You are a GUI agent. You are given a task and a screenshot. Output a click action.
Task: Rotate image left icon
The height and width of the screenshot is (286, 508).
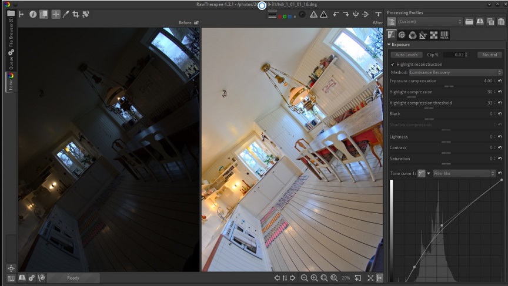coord(336,14)
